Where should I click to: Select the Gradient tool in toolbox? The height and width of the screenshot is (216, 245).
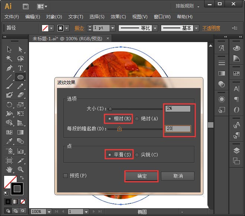tap(20, 132)
